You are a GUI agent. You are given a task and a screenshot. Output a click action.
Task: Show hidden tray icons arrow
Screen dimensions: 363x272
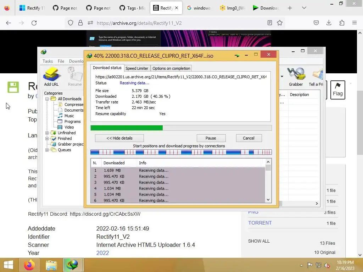click(301, 265)
